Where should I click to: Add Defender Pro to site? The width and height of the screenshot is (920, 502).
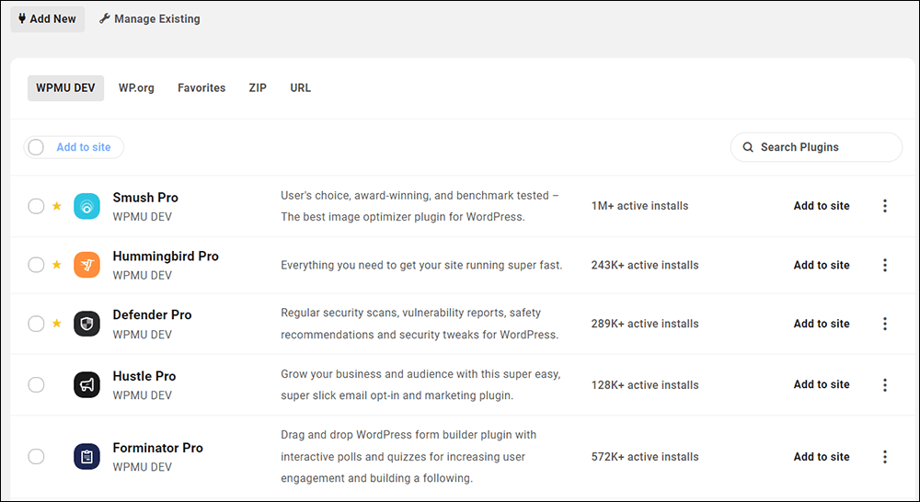click(x=822, y=324)
